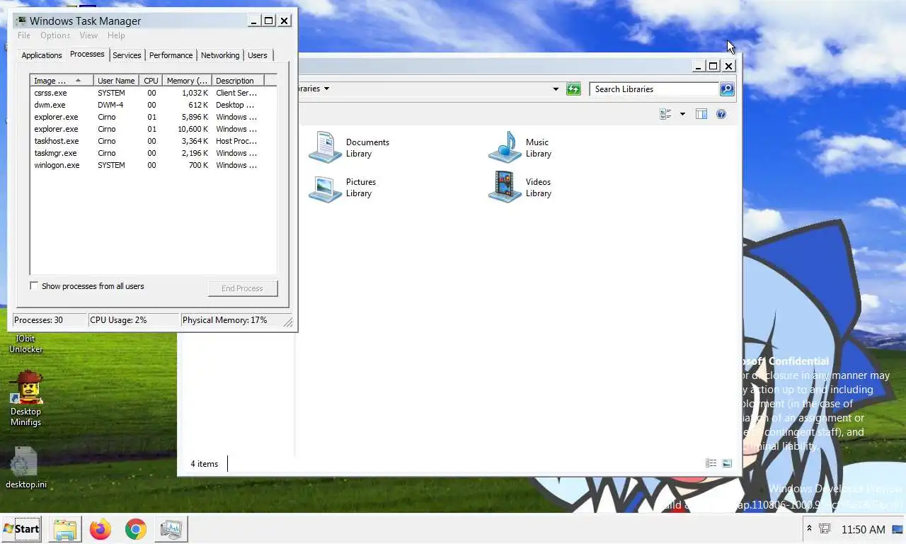The image size is (906, 544).
Task: Sort processes by CPU column
Action: pos(151,81)
